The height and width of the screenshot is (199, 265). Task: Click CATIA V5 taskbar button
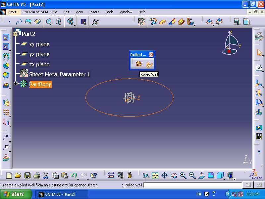(61, 194)
